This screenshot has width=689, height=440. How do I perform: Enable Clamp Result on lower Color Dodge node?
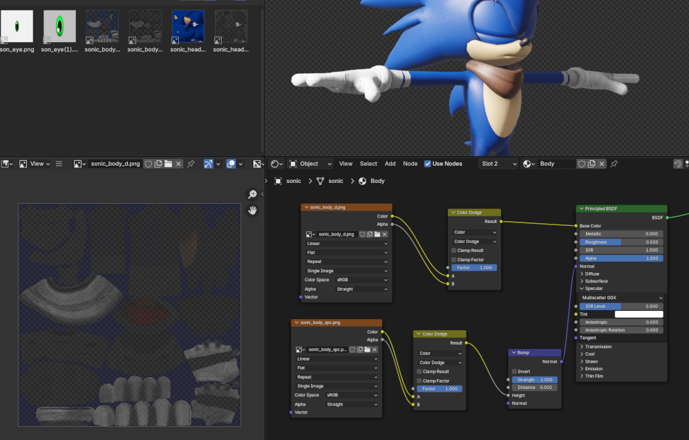pyautogui.click(x=419, y=372)
